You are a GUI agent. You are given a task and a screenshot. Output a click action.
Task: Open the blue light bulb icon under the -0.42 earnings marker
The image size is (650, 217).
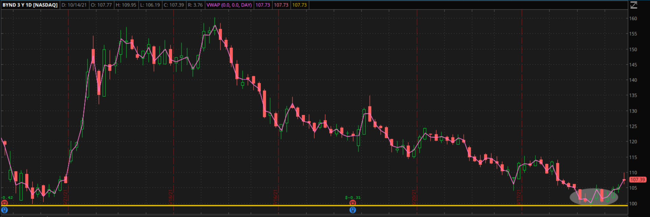[x=4, y=210]
